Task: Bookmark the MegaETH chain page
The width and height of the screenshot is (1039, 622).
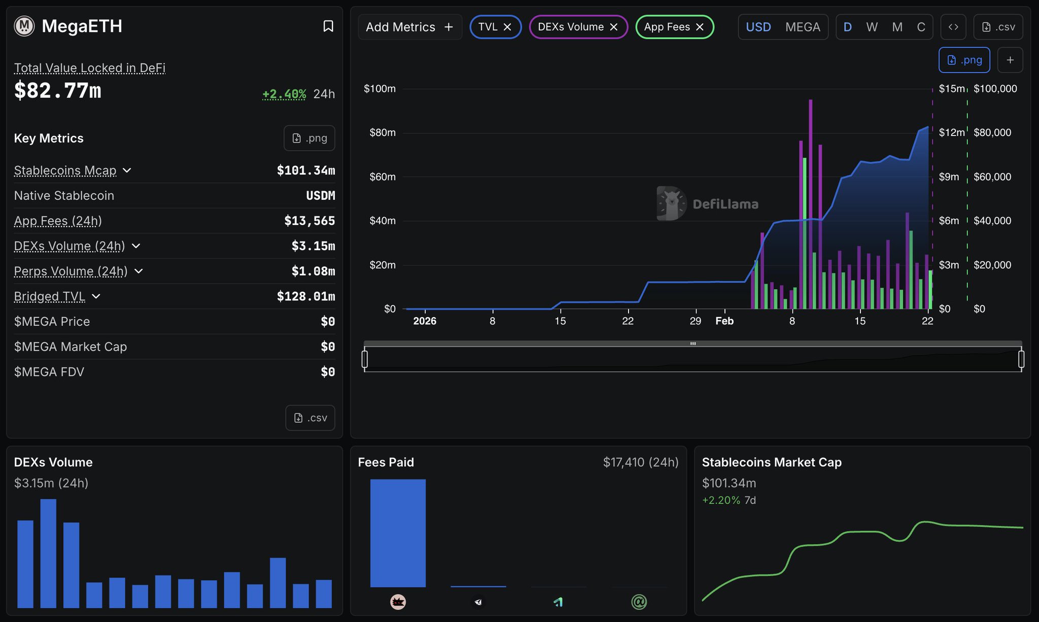Action: [x=328, y=26]
